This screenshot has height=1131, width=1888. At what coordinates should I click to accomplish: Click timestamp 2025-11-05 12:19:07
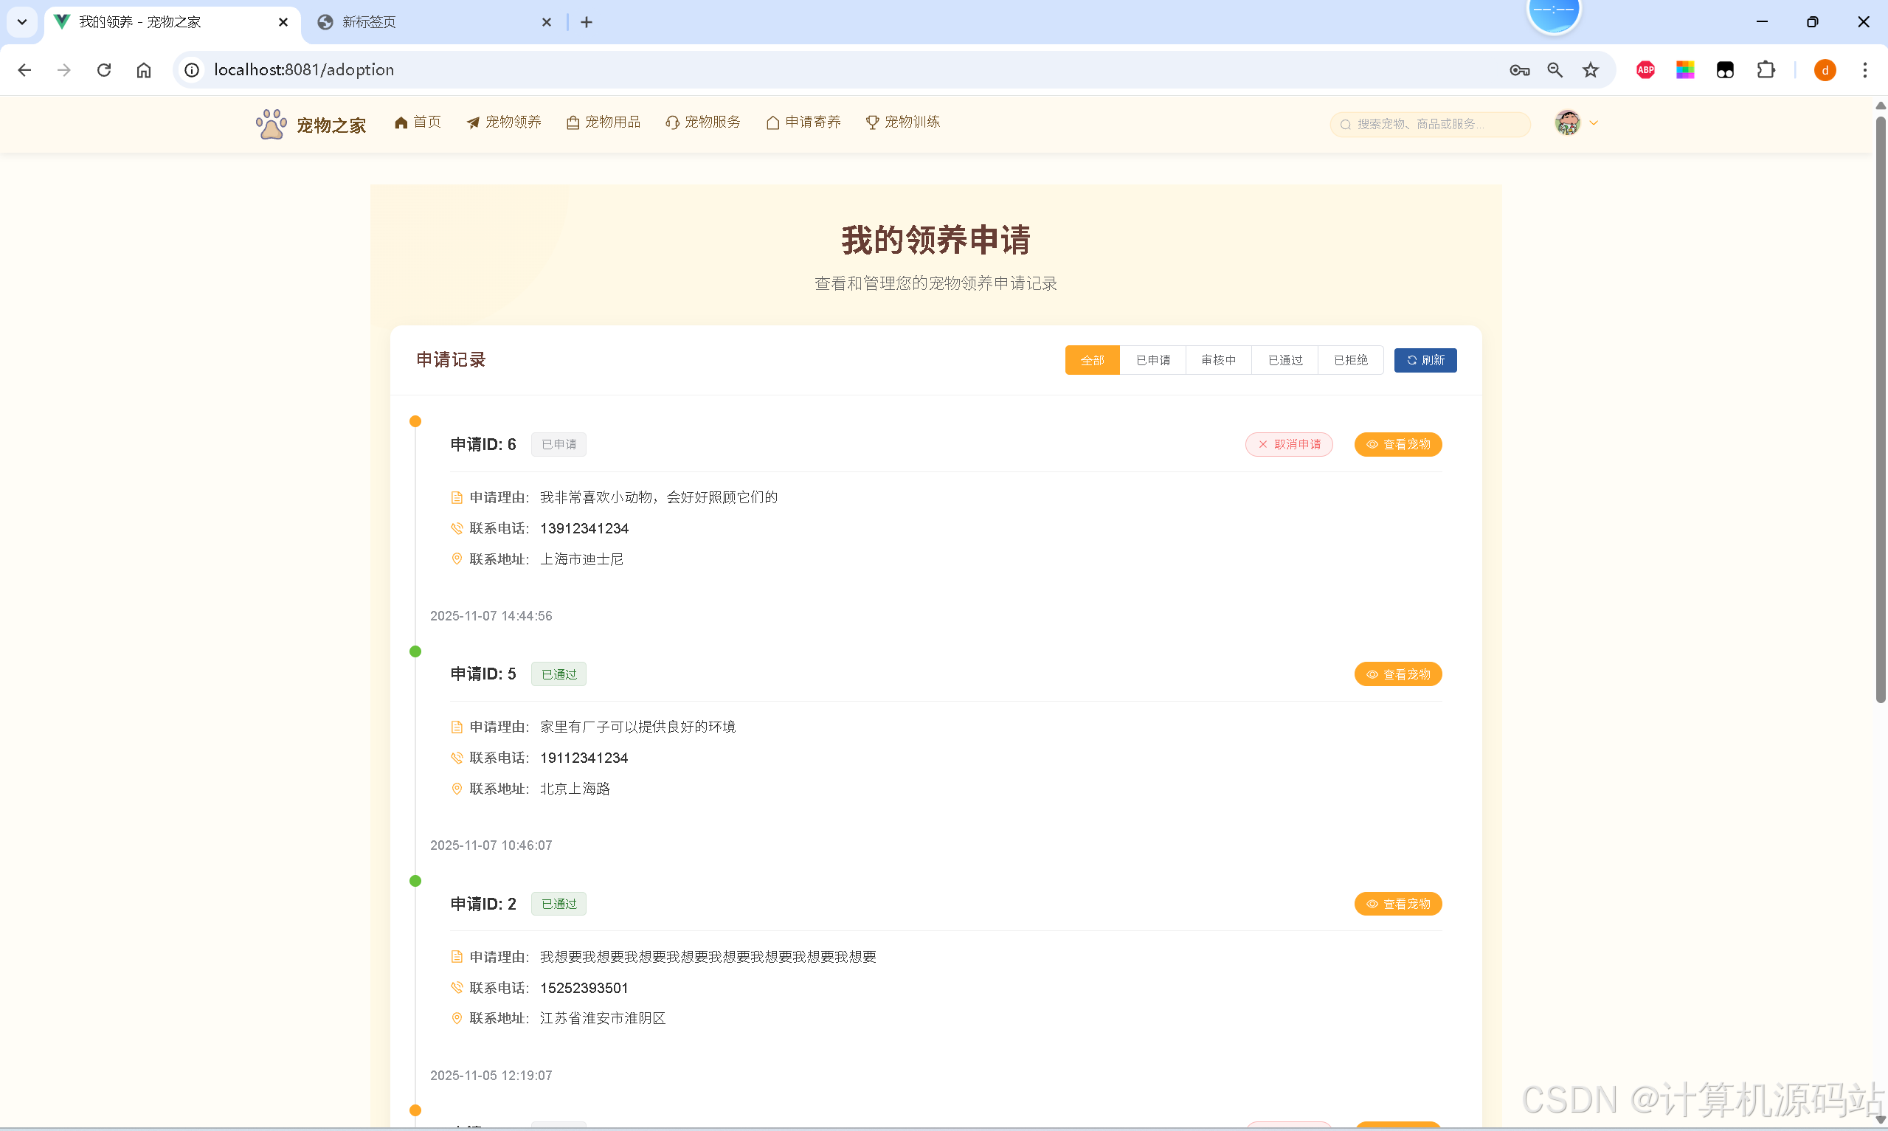click(491, 1076)
